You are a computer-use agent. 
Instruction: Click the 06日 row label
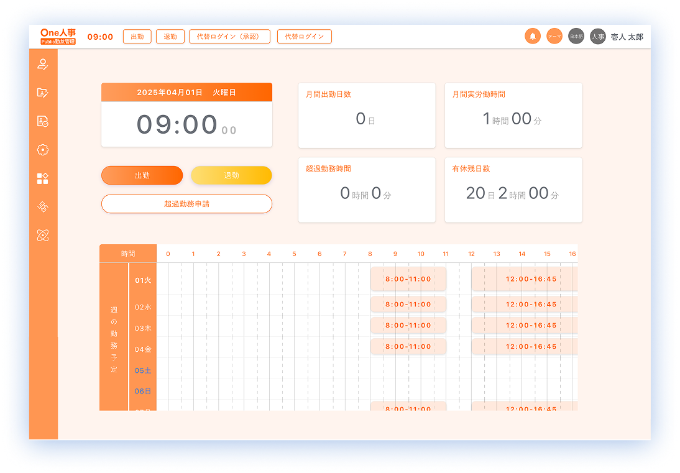(143, 391)
